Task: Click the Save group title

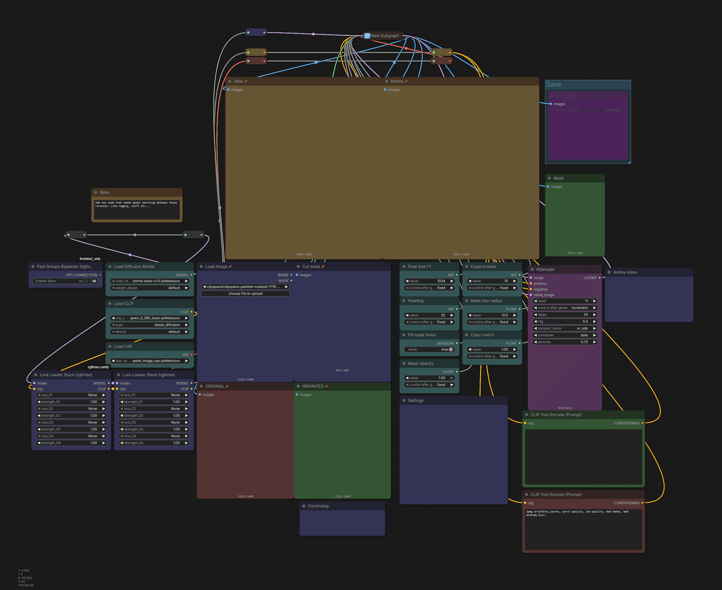Action: tap(554, 85)
